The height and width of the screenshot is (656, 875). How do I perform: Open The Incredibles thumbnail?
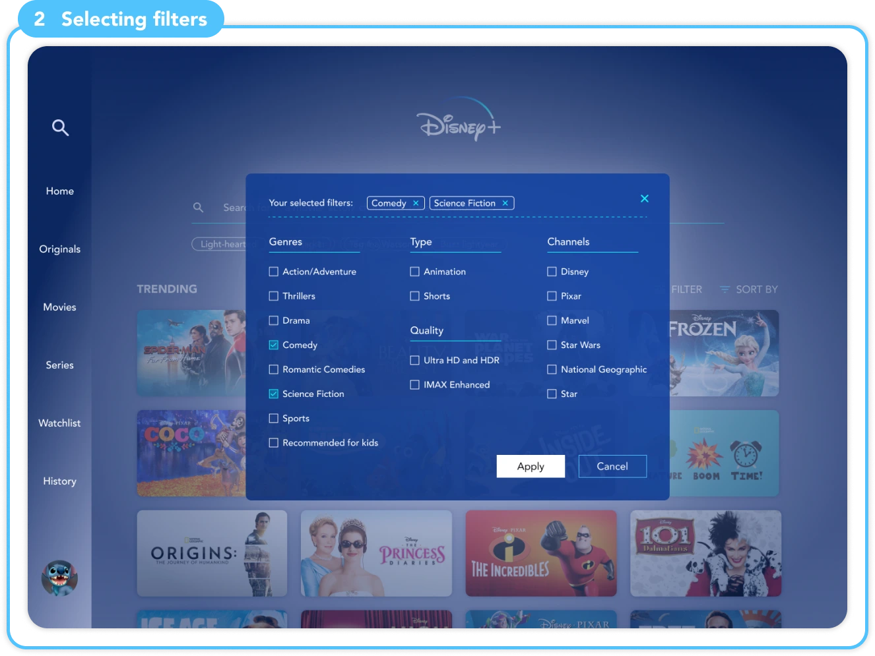click(541, 553)
